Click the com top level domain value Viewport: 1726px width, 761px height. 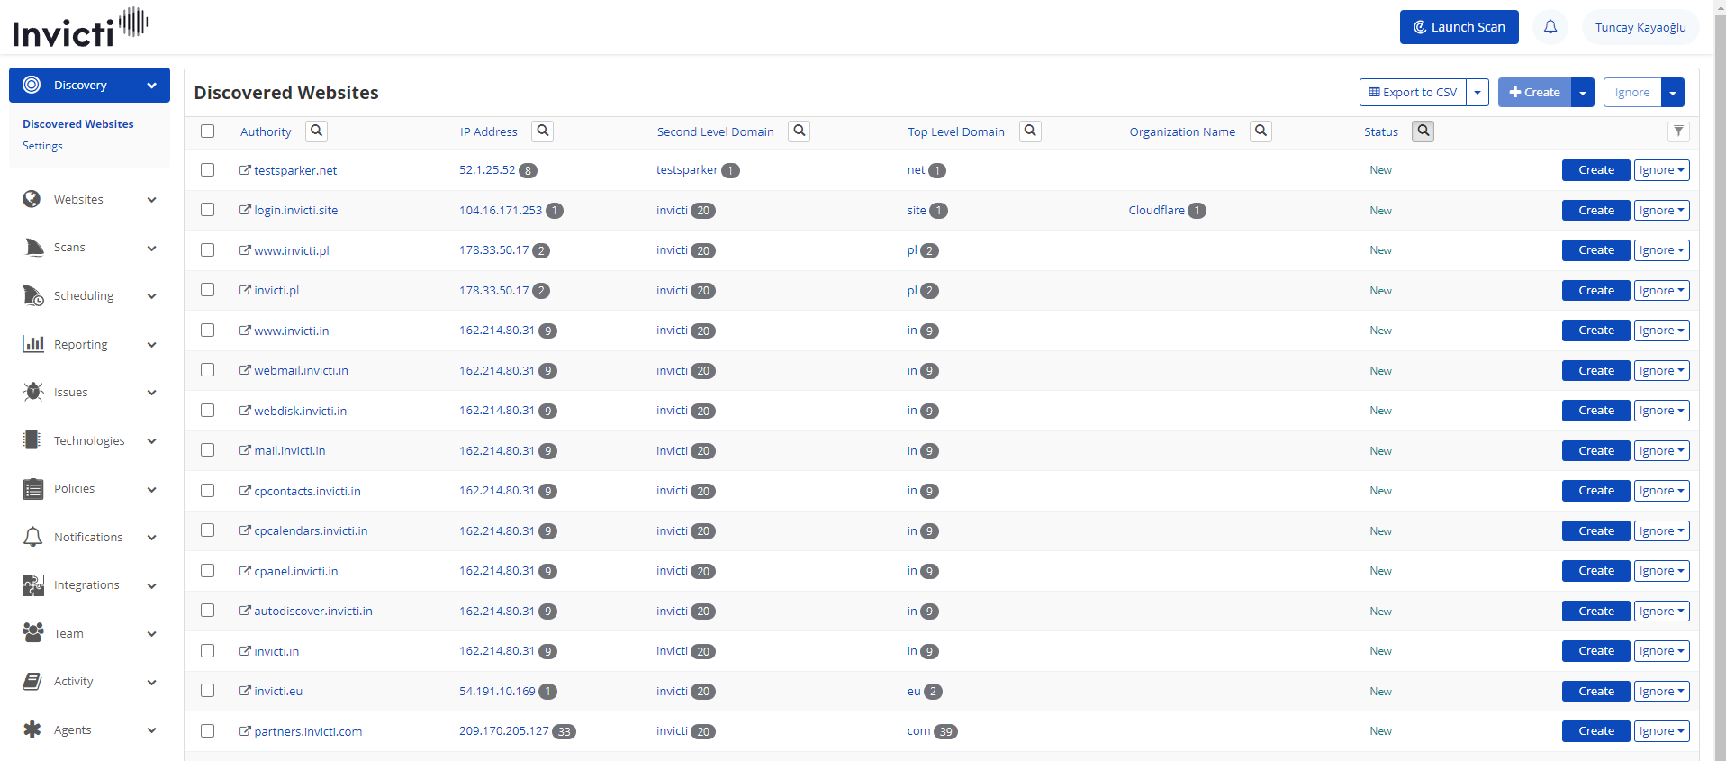point(918,730)
